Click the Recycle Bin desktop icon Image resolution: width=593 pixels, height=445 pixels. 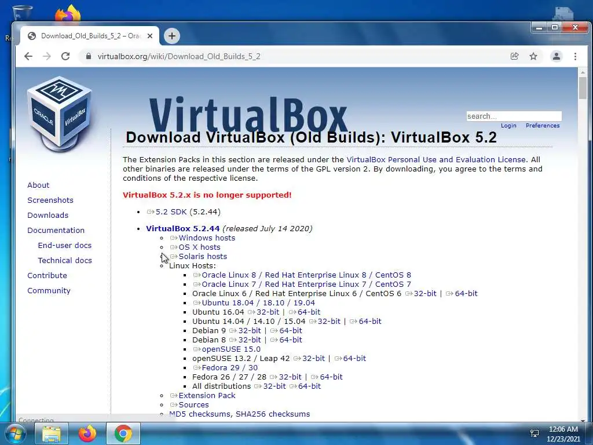pyautogui.click(x=23, y=12)
